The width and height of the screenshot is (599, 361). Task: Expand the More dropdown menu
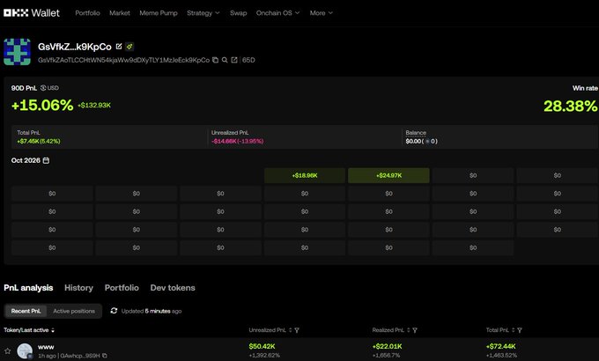(321, 13)
